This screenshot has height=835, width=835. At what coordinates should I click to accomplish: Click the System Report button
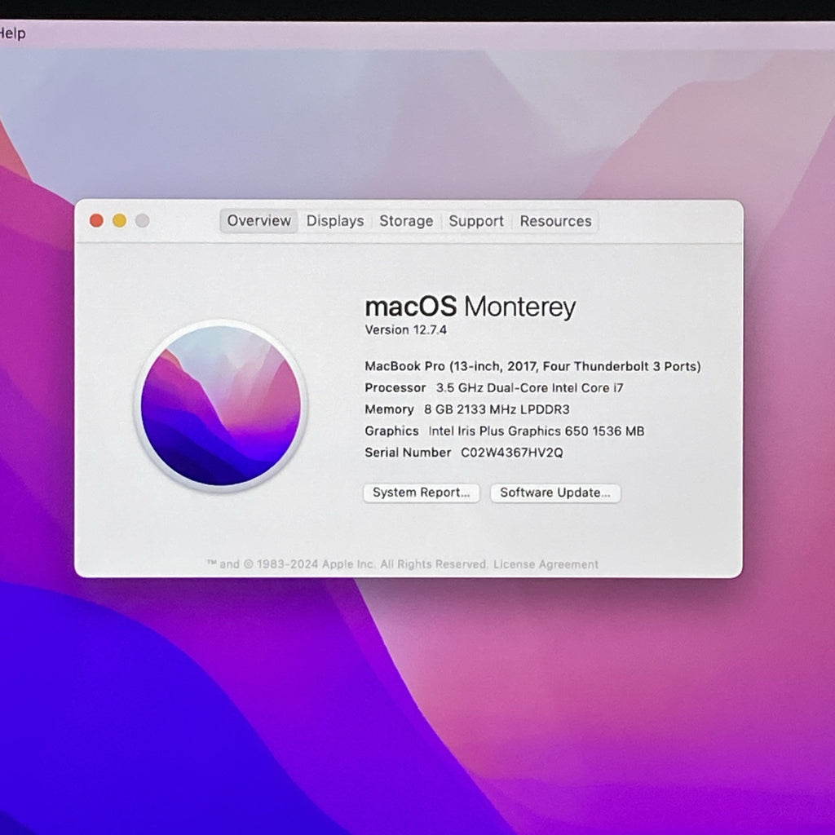422,493
